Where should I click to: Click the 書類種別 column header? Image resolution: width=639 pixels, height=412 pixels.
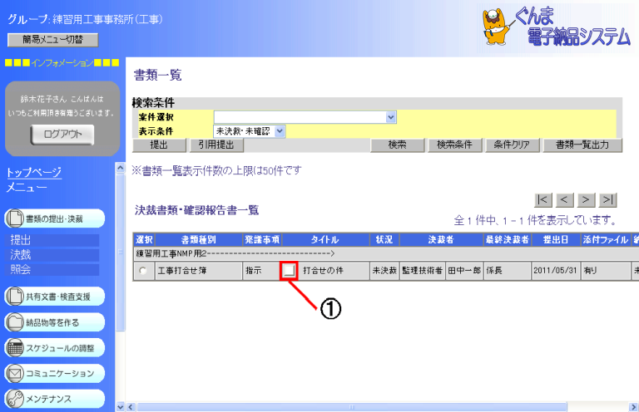tap(199, 240)
